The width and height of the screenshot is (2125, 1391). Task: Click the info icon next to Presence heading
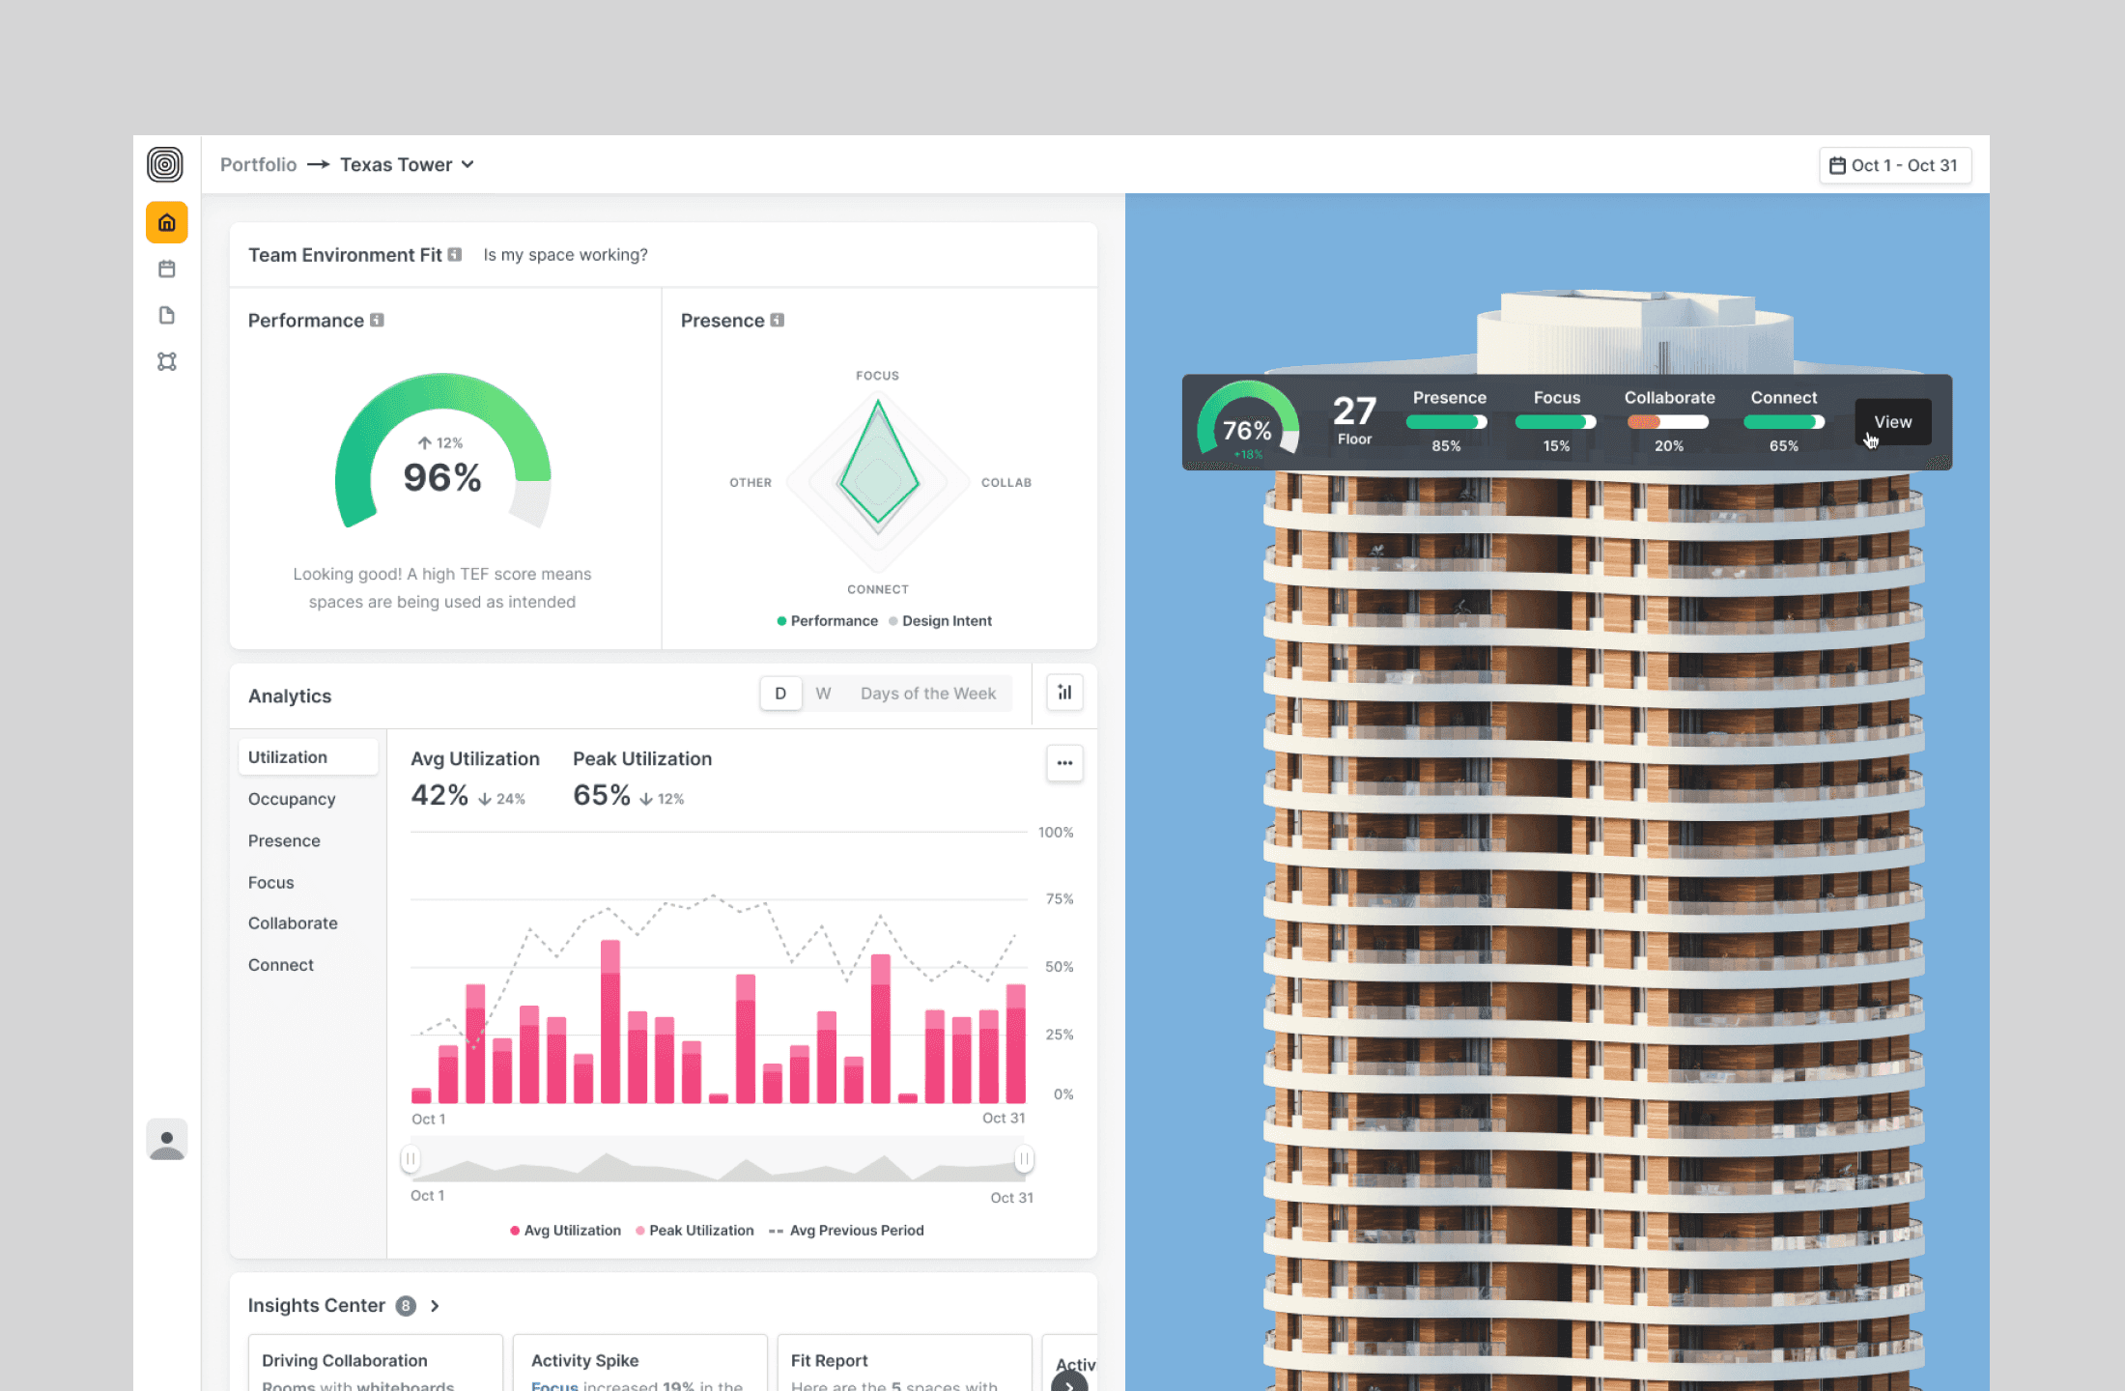click(x=777, y=320)
